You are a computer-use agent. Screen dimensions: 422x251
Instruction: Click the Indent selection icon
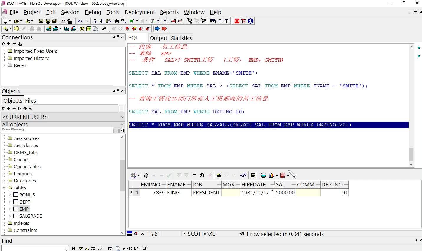pyautogui.click(x=160, y=21)
